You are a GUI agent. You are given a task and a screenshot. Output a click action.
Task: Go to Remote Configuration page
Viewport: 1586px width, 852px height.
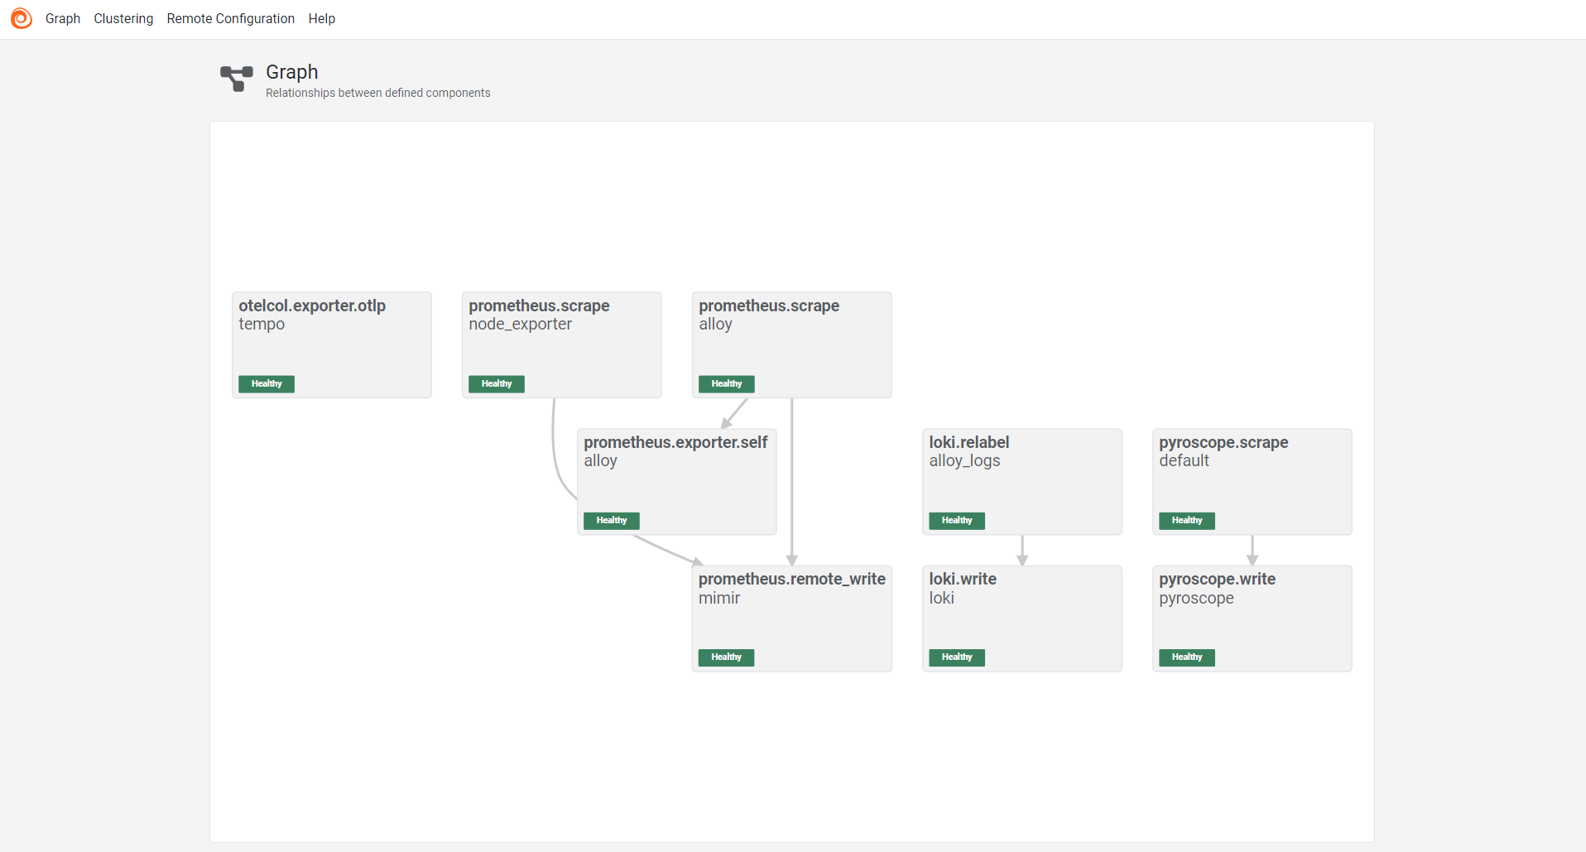(x=230, y=18)
